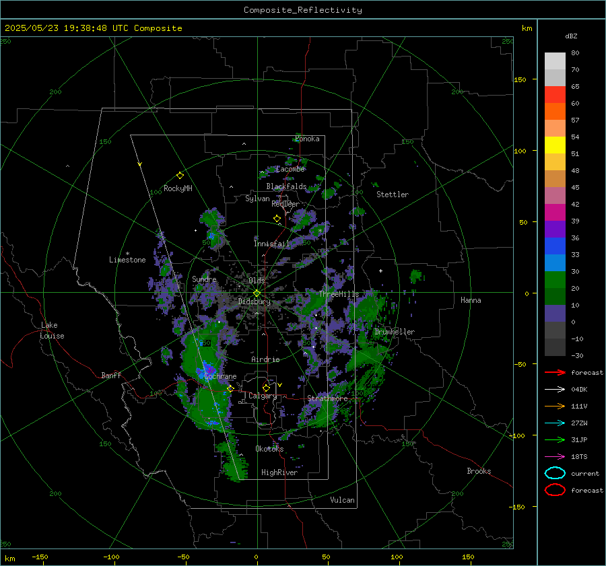Click the Lacombe city label

(290, 169)
